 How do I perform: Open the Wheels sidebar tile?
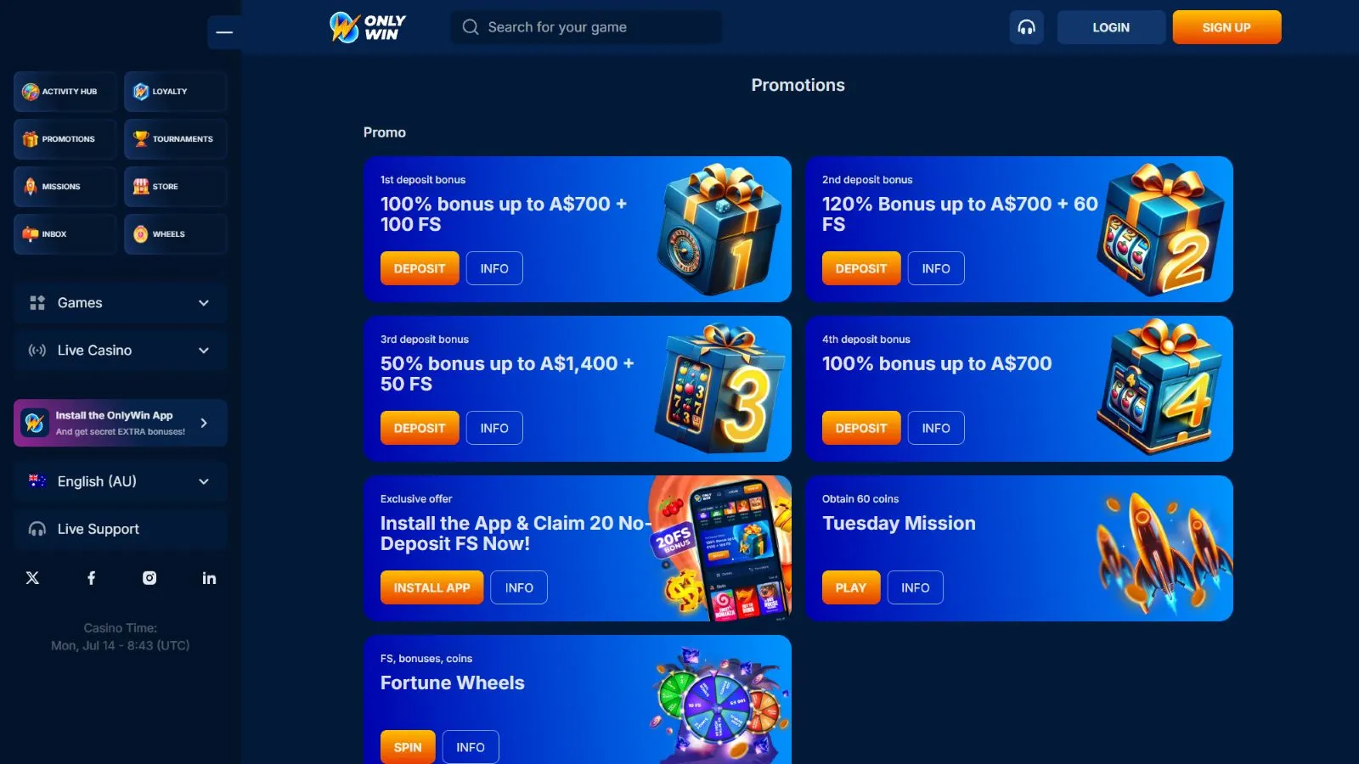(x=176, y=234)
